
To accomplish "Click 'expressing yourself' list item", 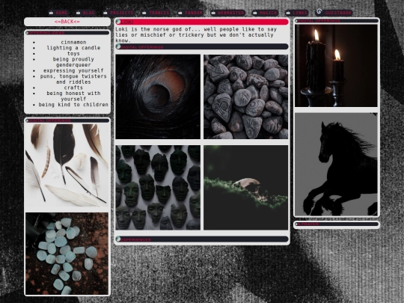I will 73,70.
